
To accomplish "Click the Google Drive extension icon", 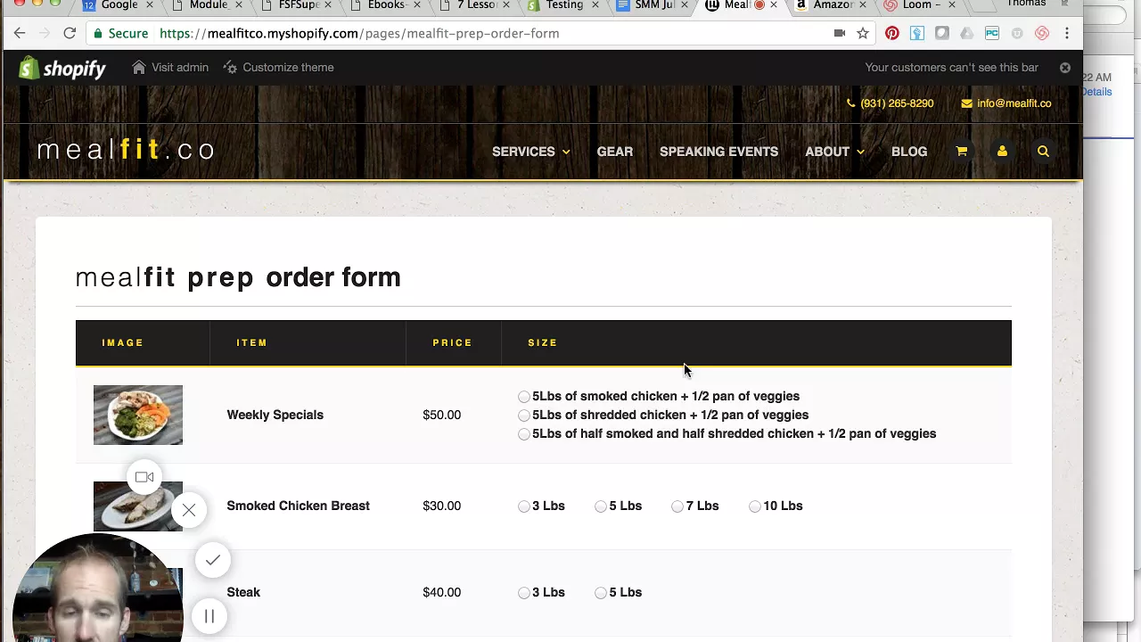I will click(967, 33).
